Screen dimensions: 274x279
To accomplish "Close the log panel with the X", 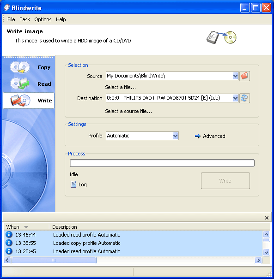I will [267, 218].
